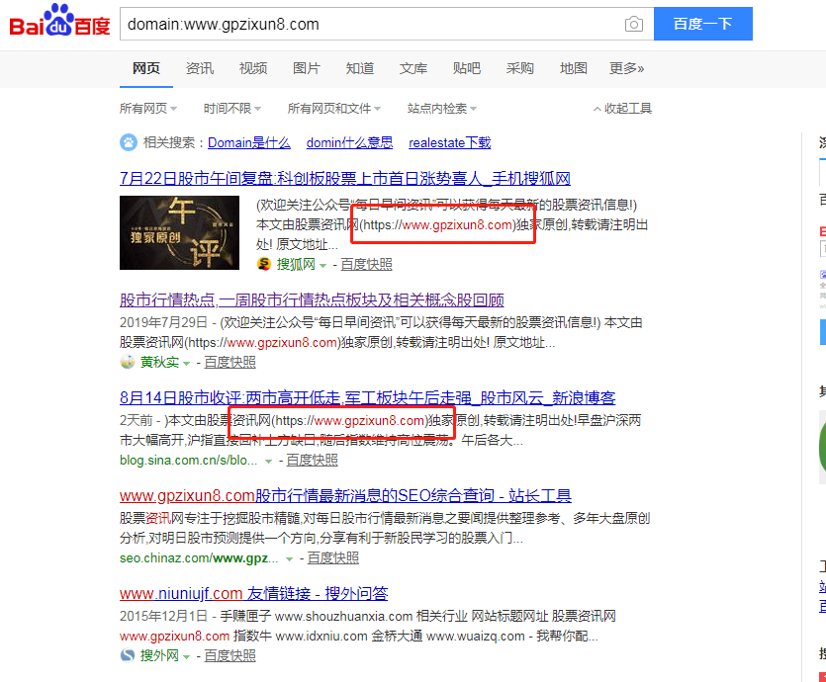Viewport: 826px width, 682px height.
Task: Click the 午评 result thumbnail
Action: (179, 232)
